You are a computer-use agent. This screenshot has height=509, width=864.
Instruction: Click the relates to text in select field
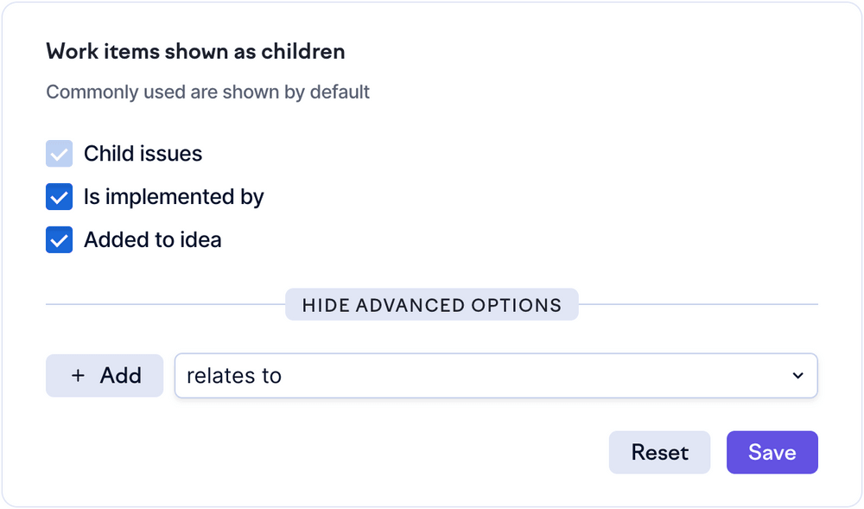click(234, 376)
